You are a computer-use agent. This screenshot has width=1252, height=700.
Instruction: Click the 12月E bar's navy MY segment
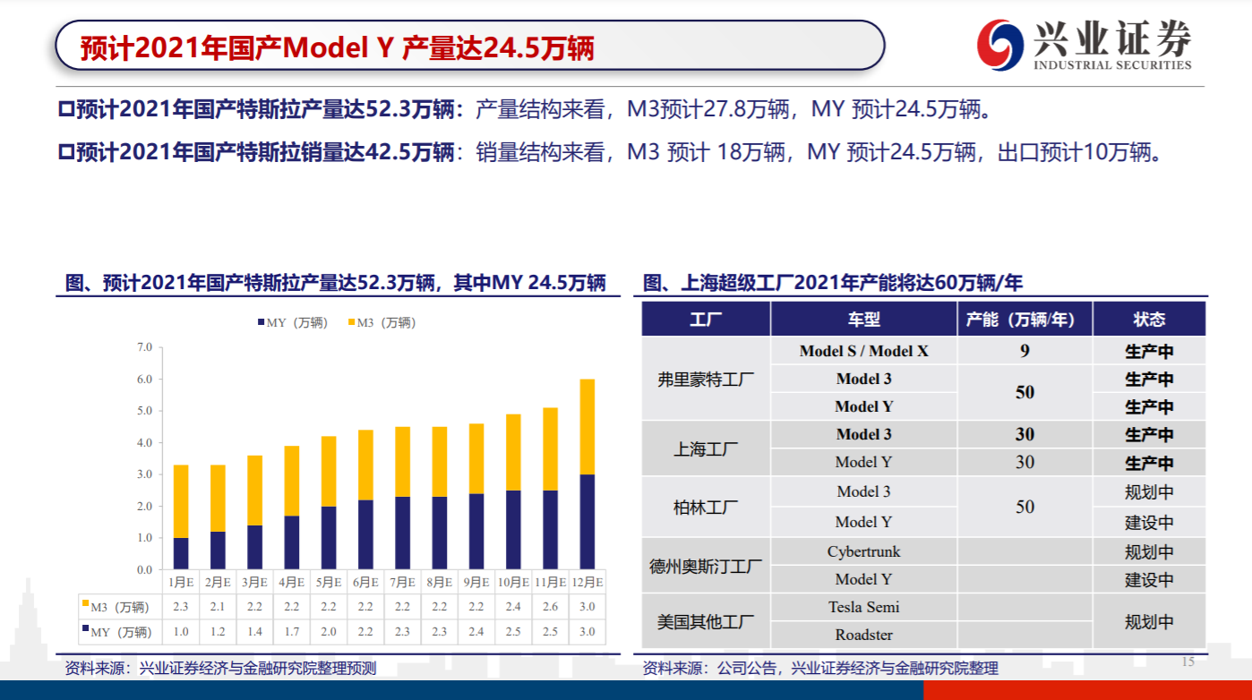(x=587, y=522)
